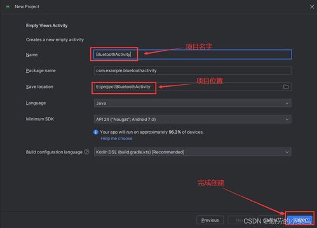Click the help icon beside Build configuration language

click(86, 152)
